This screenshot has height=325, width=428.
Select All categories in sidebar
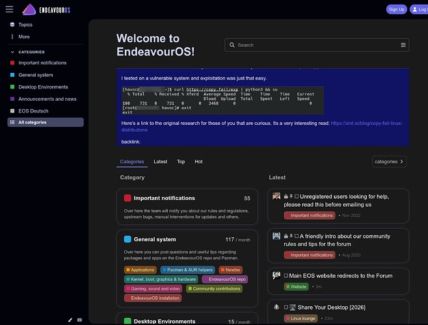(x=46, y=122)
